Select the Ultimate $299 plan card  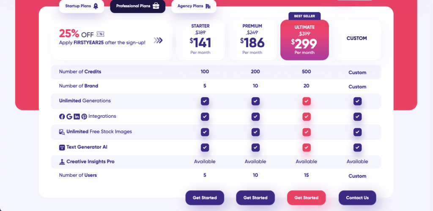304,40
